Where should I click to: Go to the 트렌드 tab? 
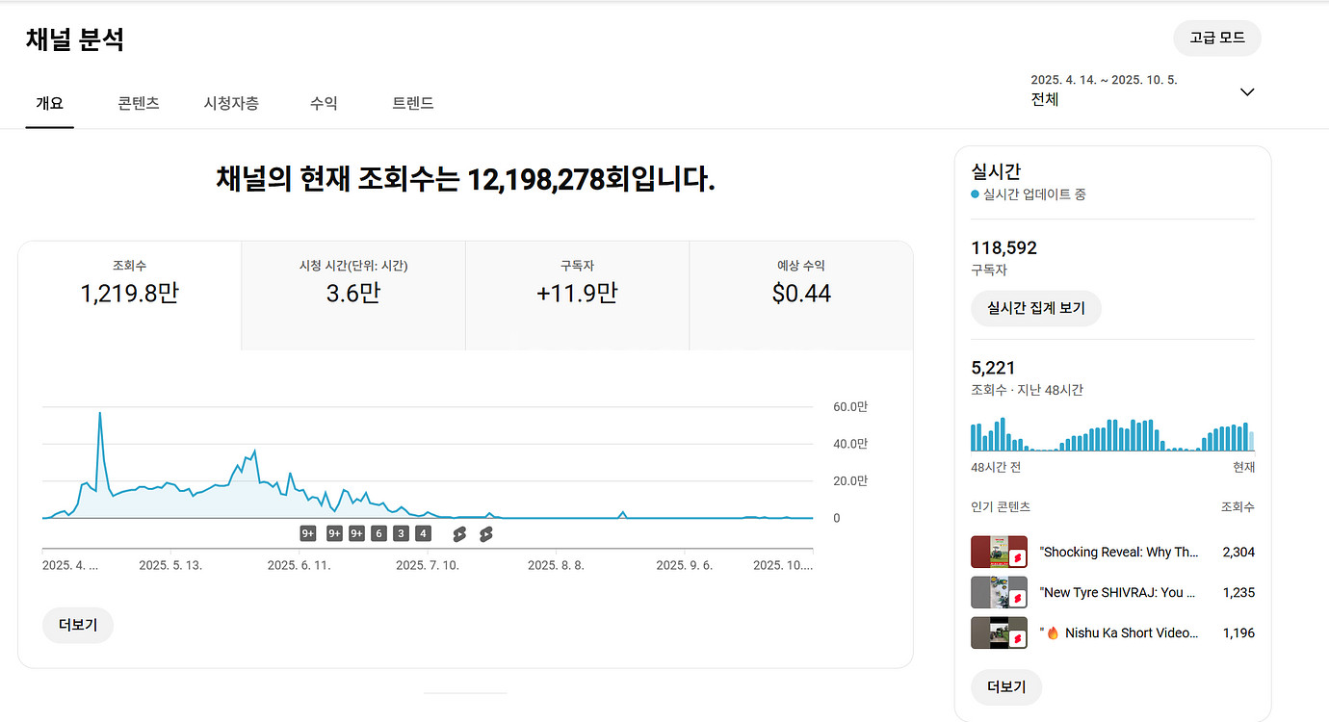click(x=413, y=103)
